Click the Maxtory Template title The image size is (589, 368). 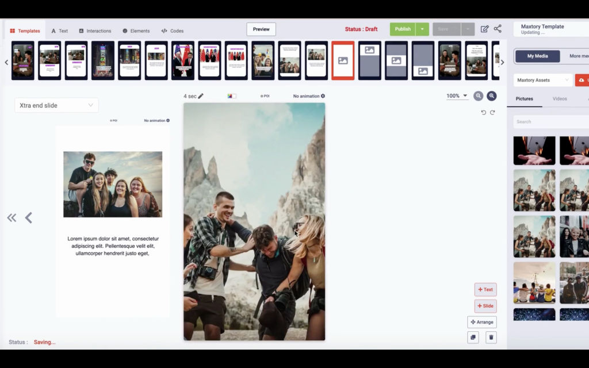tap(542, 26)
